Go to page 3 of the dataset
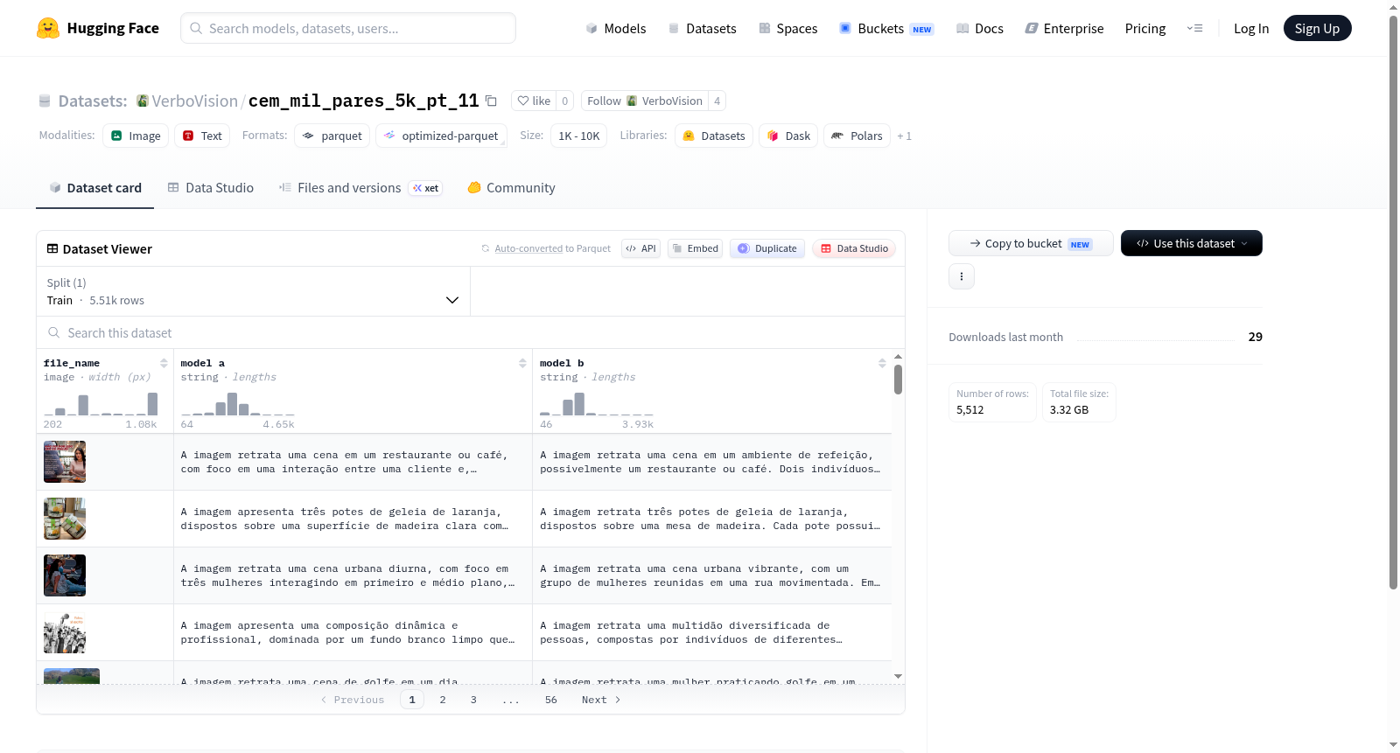The height and width of the screenshot is (753, 1400). 473,700
